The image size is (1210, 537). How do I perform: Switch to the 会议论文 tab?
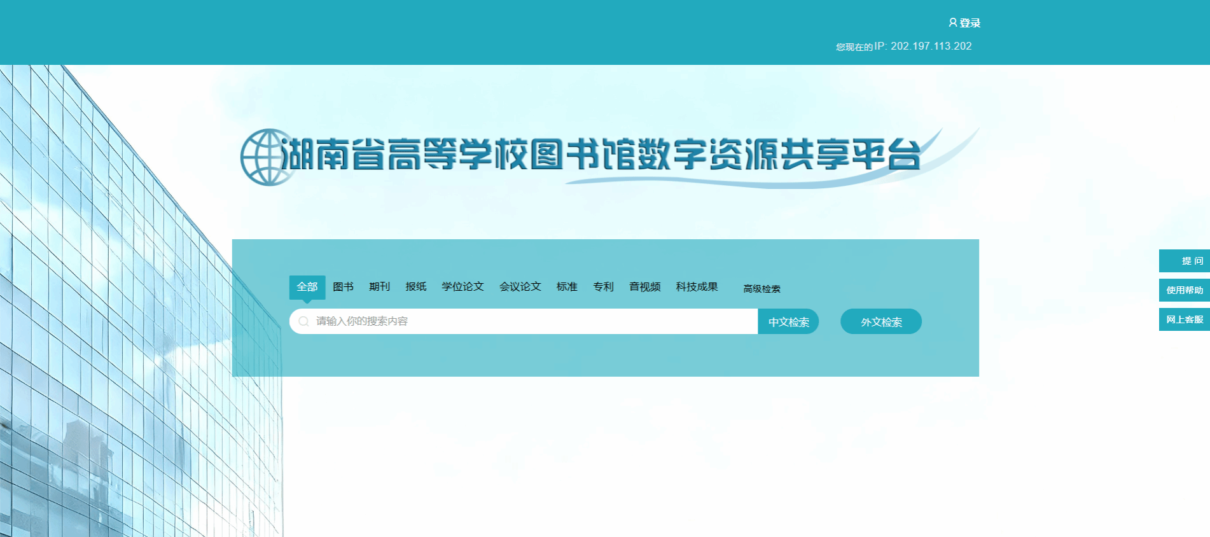520,287
